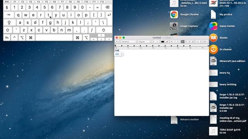Toggle the right Shift key on the keyboard viewer
Screen dimensions: 248x139
(x=103, y=30)
